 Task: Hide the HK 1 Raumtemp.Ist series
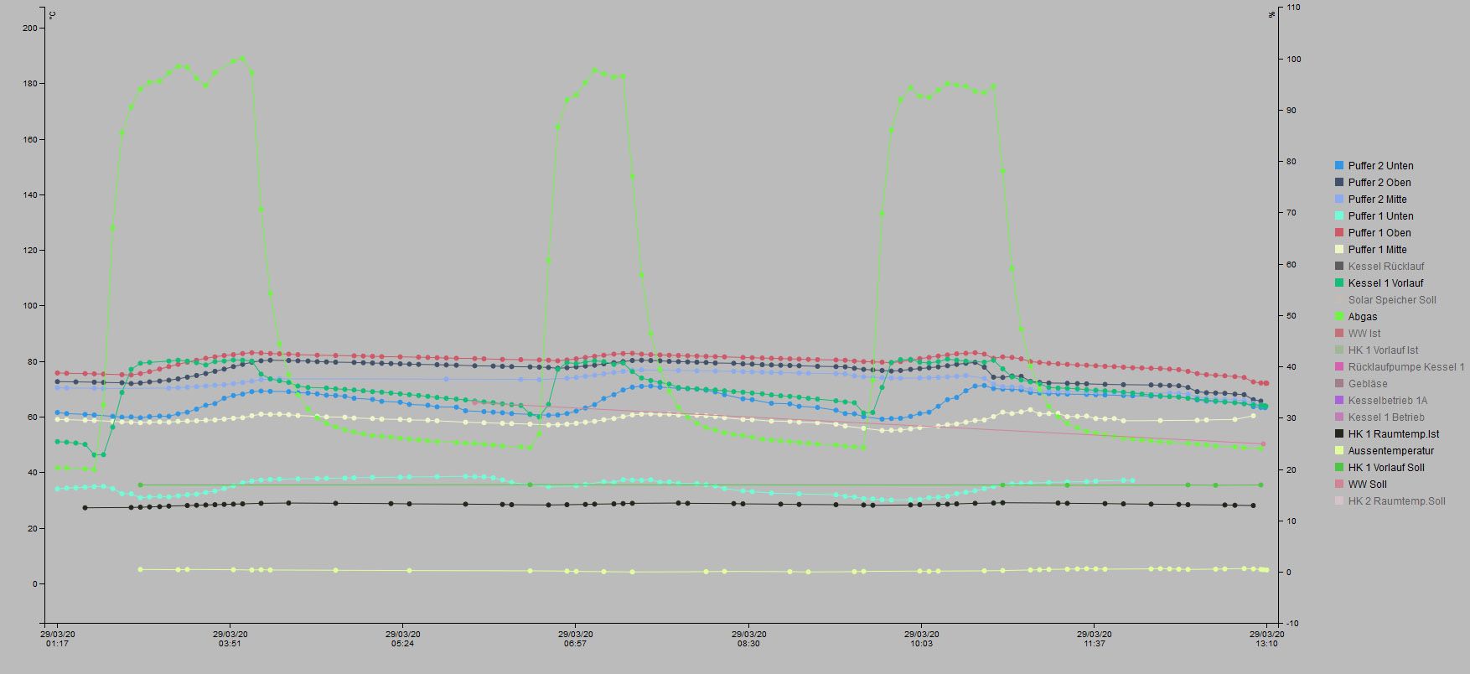[1393, 434]
